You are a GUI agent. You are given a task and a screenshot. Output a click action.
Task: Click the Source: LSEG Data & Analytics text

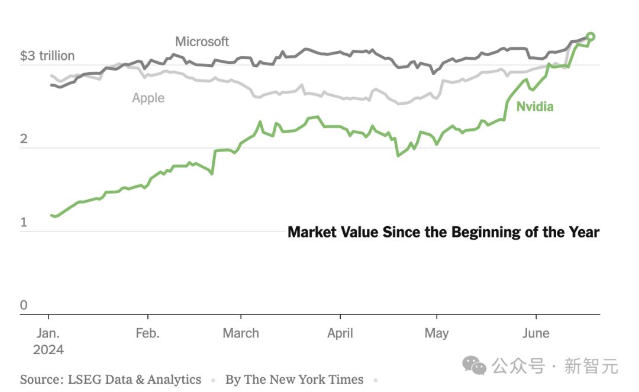[111, 380]
